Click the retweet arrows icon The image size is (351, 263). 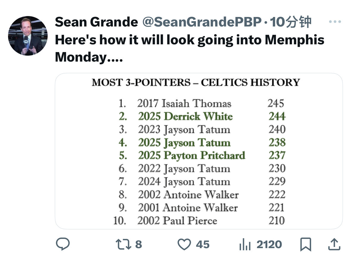coord(123,244)
